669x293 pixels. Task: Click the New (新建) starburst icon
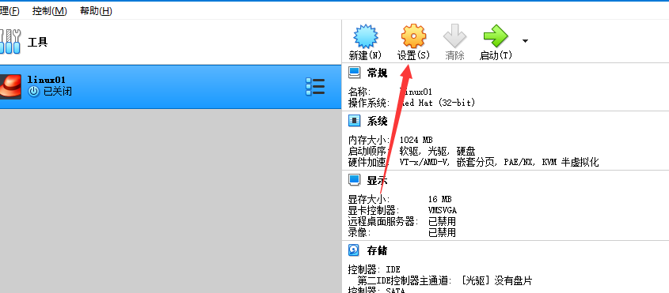[366, 36]
